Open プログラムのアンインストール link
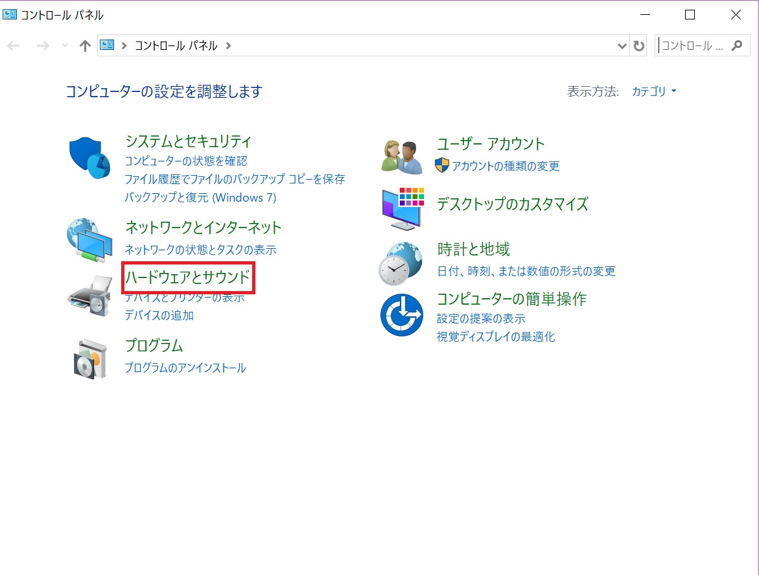The width and height of the screenshot is (759, 575). [185, 368]
